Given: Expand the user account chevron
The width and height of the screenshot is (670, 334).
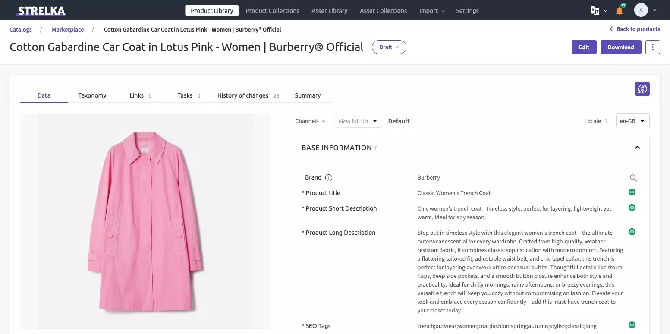Looking at the screenshot, I should [x=655, y=10].
